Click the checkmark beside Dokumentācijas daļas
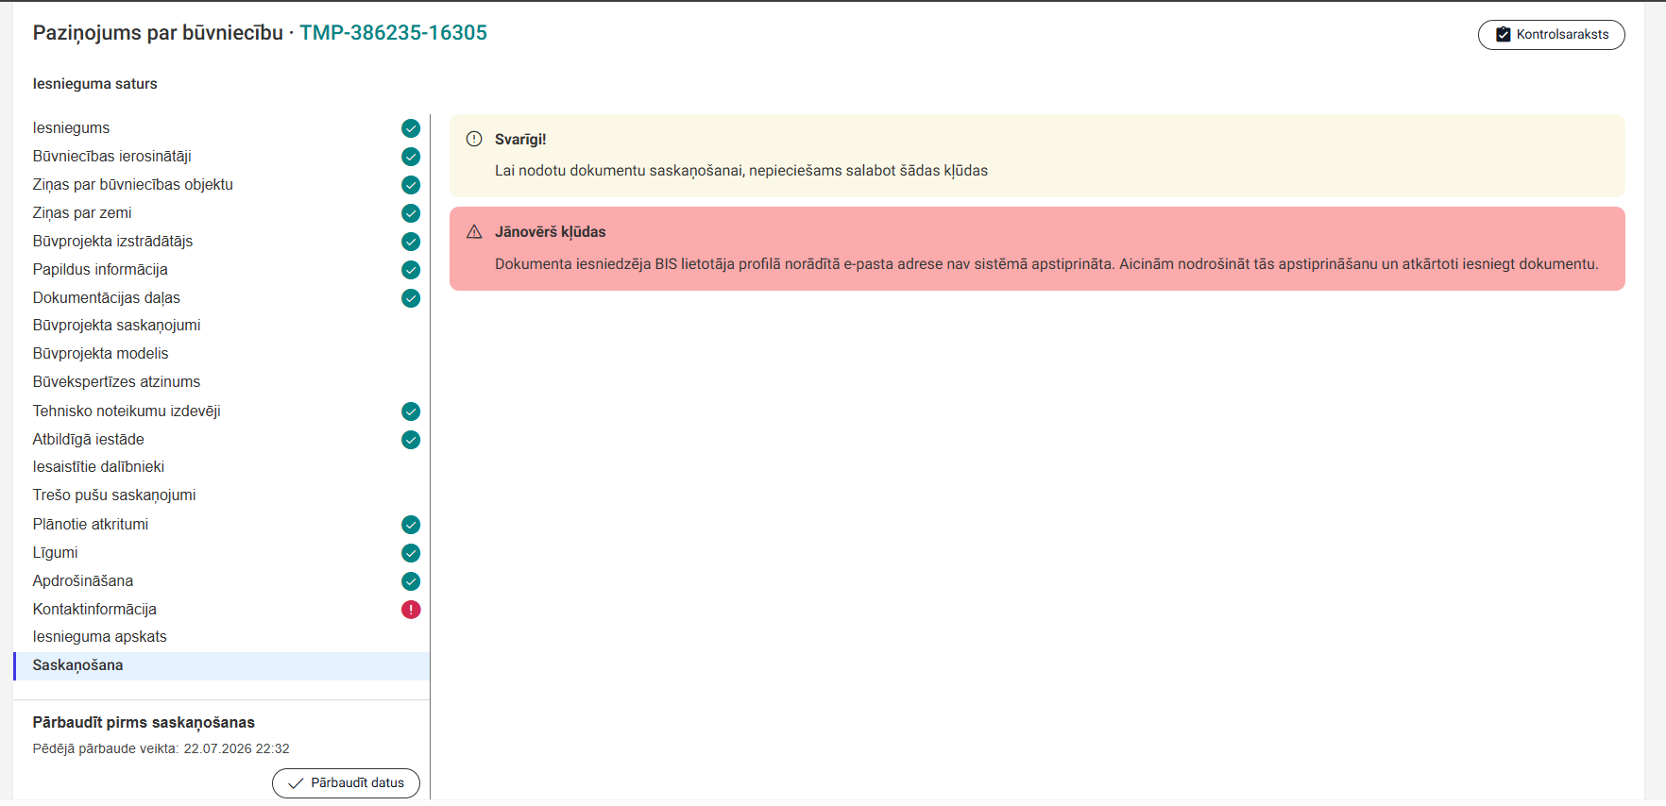The image size is (1666, 806). 411,298
